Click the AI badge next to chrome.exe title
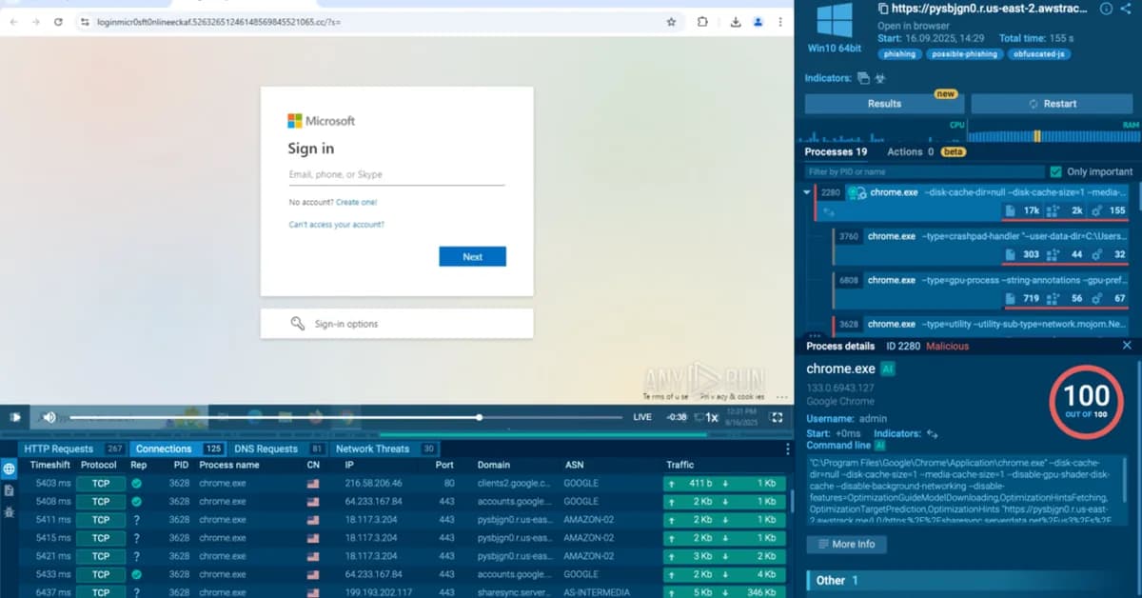Image resolution: width=1142 pixels, height=598 pixels. coord(888,369)
